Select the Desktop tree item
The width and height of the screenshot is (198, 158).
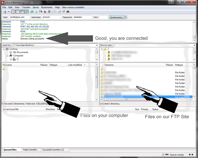pyautogui.click(x=14, y=49)
